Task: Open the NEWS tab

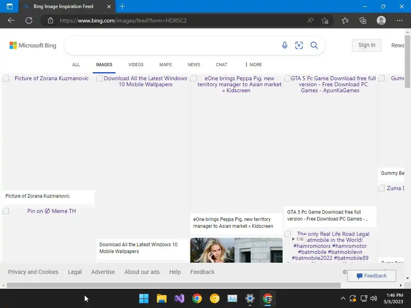Action: tap(194, 65)
